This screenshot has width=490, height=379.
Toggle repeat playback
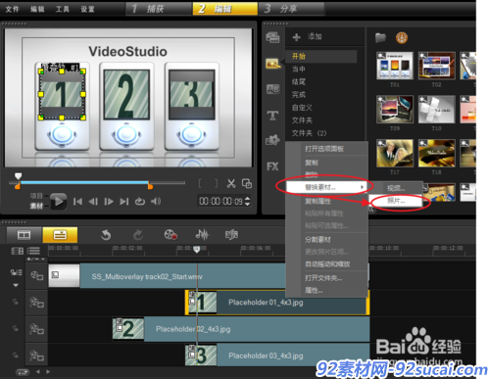pos(140,202)
